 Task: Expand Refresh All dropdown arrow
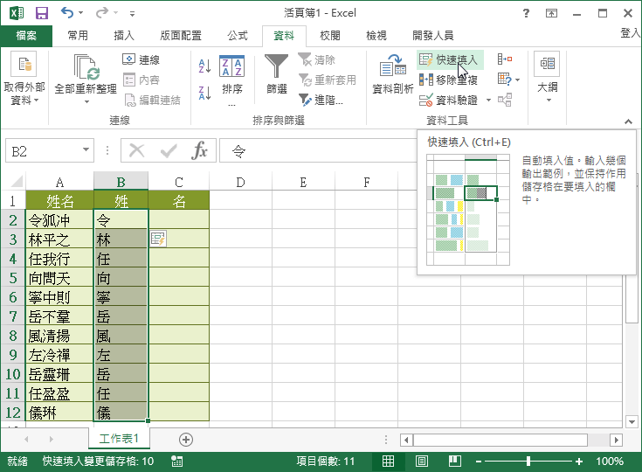(86, 101)
